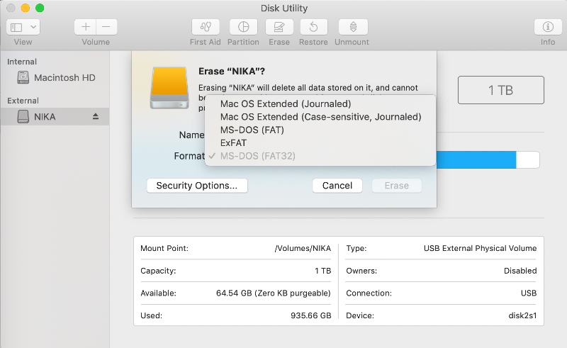Click the green zoom window button

40,8
